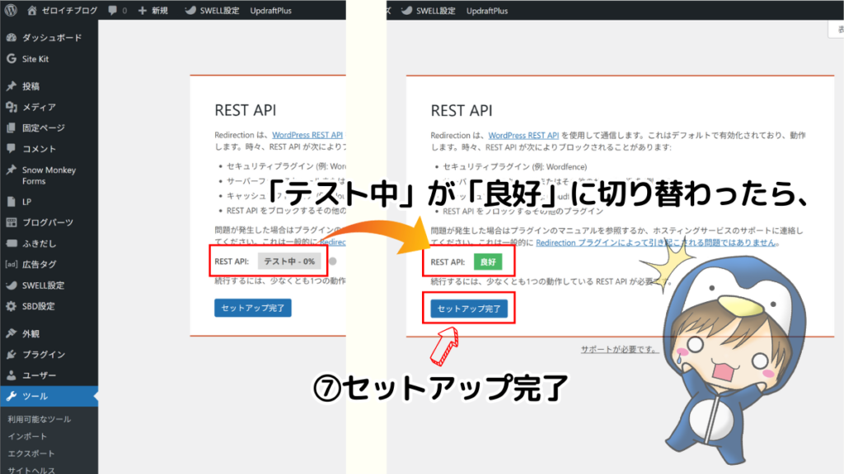Click the セットアップ完了 button in left panel
844x474 pixels.
point(253,308)
